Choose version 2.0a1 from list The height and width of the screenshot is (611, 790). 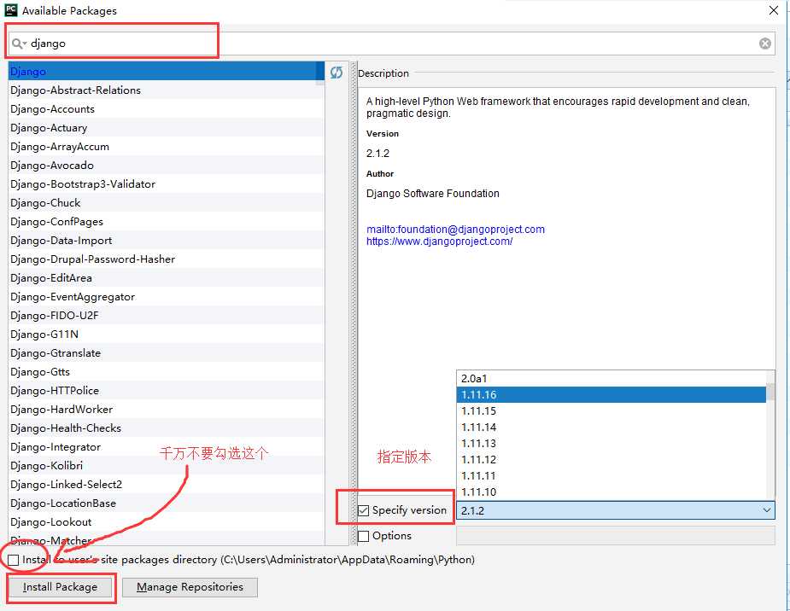pyautogui.click(x=612, y=379)
